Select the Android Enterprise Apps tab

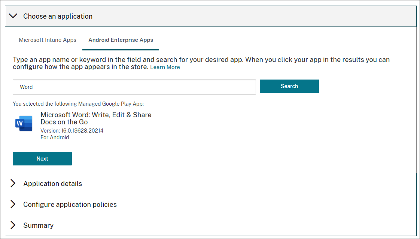pos(121,40)
